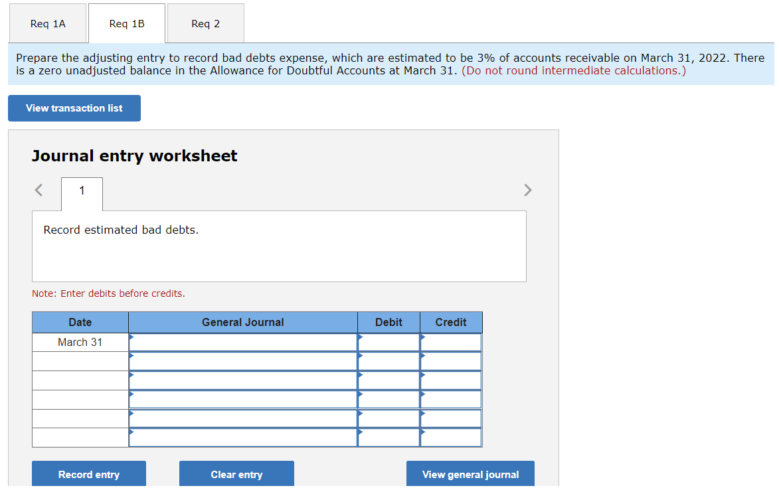Screen dimensions: 779x490
Task: Open General Journal account dropdown in fourth row
Action: 243,400
